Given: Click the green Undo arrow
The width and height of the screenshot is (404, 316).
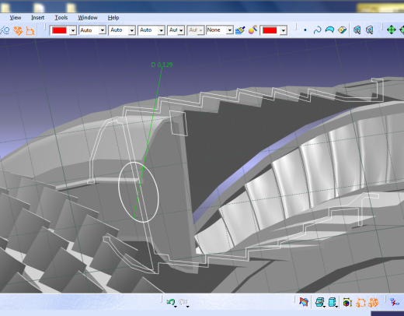Looking at the screenshot, I should tap(170, 302).
